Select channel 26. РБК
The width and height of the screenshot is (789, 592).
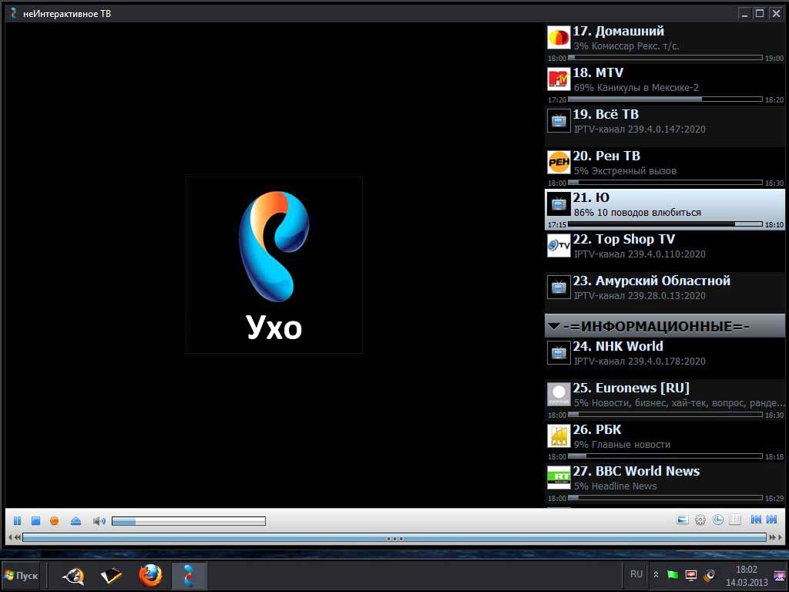665,442
